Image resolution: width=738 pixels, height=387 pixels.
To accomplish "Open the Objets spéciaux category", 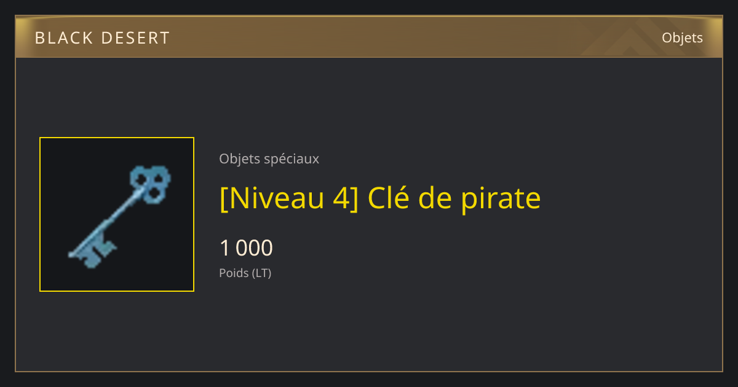I will pos(269,158).
